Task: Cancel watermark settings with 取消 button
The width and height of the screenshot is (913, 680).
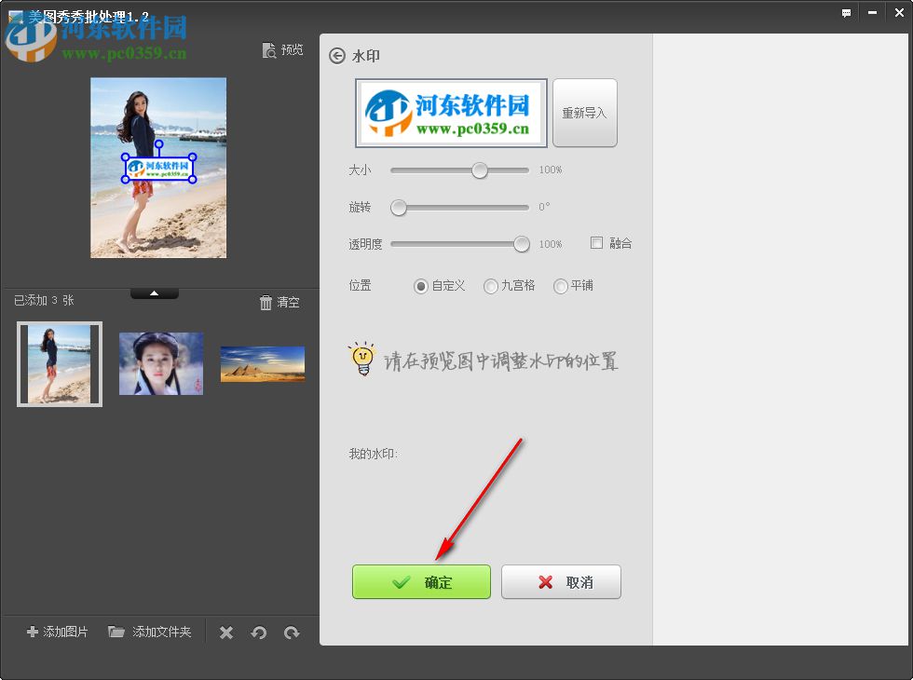Action: pyautogui.click(x=561, y=581)
